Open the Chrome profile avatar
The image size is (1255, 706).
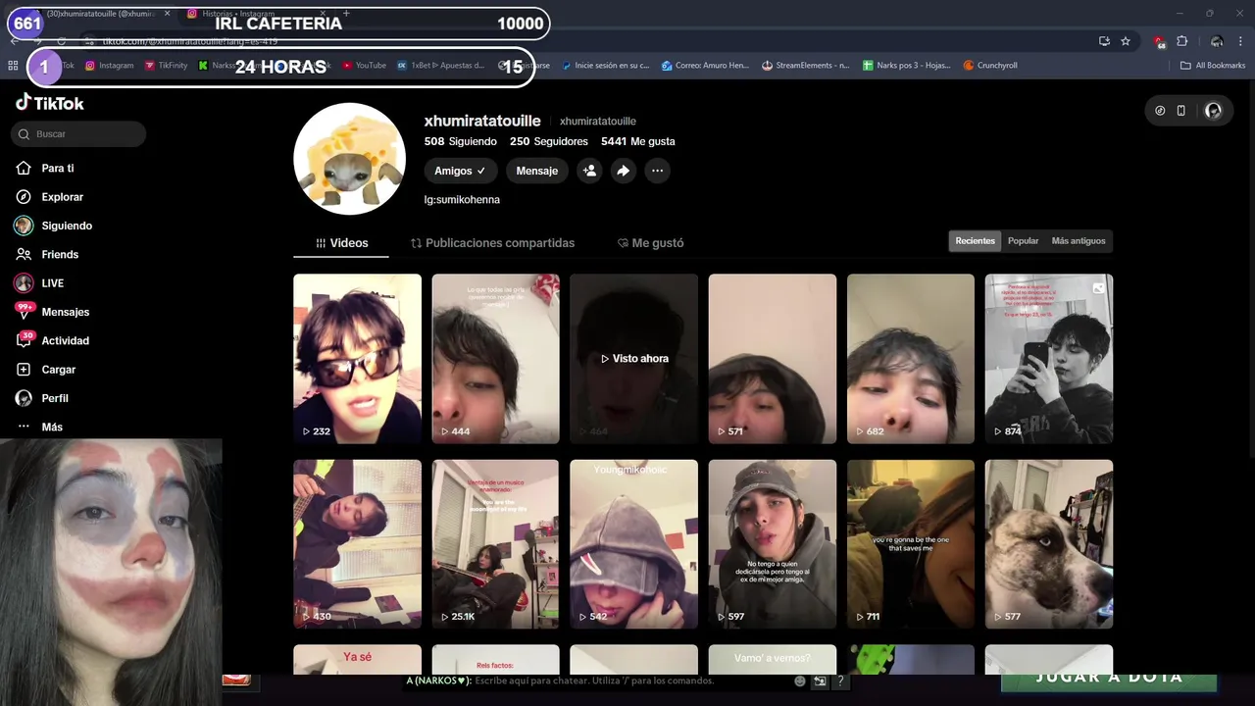coord(1217,41)
